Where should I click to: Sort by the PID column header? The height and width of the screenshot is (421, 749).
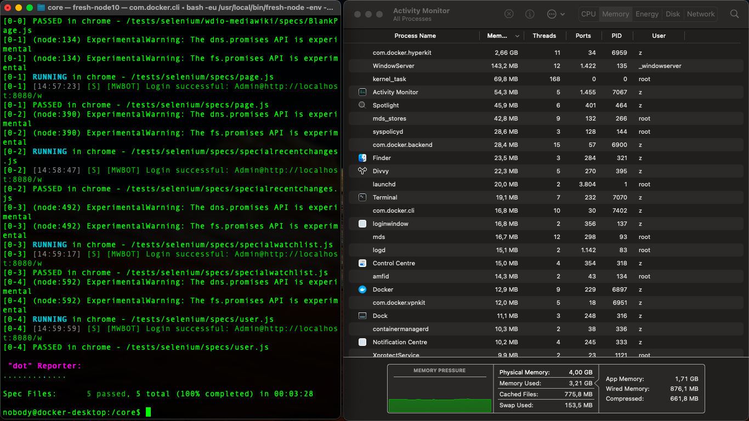coord(616,36)
